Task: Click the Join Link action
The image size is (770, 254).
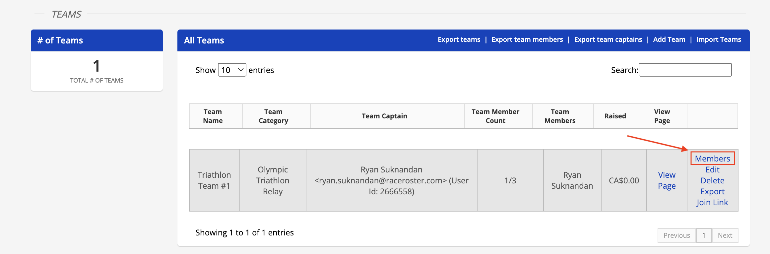Action: [712, 202]
